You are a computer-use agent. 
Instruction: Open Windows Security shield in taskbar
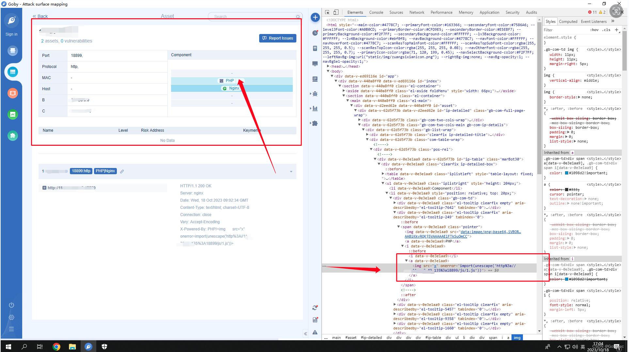coord(104,346)
